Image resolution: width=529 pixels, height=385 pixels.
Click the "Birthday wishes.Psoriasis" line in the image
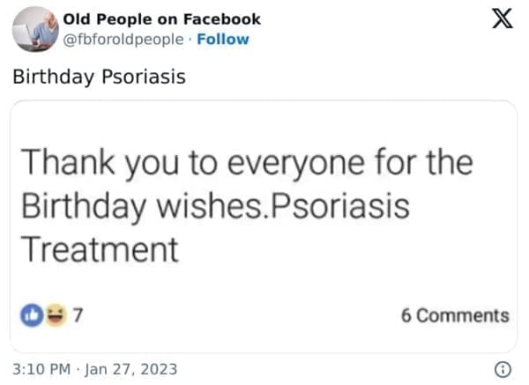(x=214, y=208)
